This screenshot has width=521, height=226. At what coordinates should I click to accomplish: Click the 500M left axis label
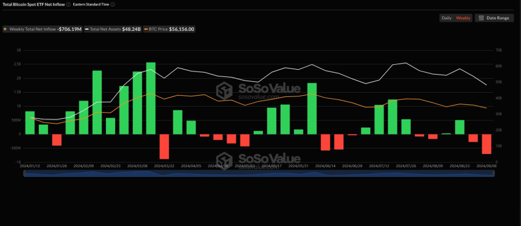coord(16,121)
